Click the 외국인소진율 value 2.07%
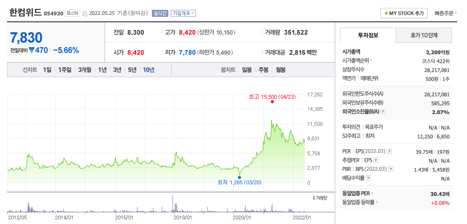 click(x=441, y=112)
